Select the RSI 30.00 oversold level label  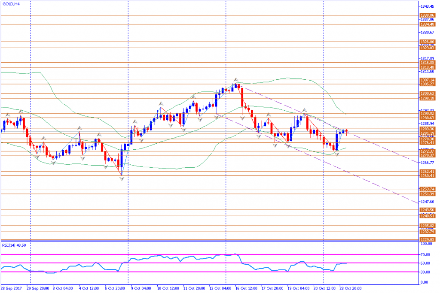pyautogui.click(x=425, y=272)
